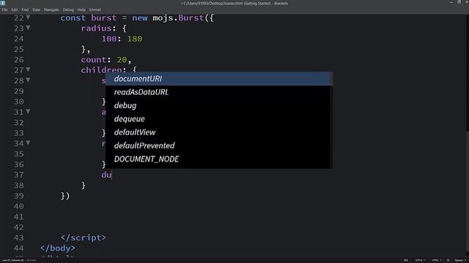This screenshot has width=469, height=263.
Task: Open the Emmet menu
Action: click(95, 9)
